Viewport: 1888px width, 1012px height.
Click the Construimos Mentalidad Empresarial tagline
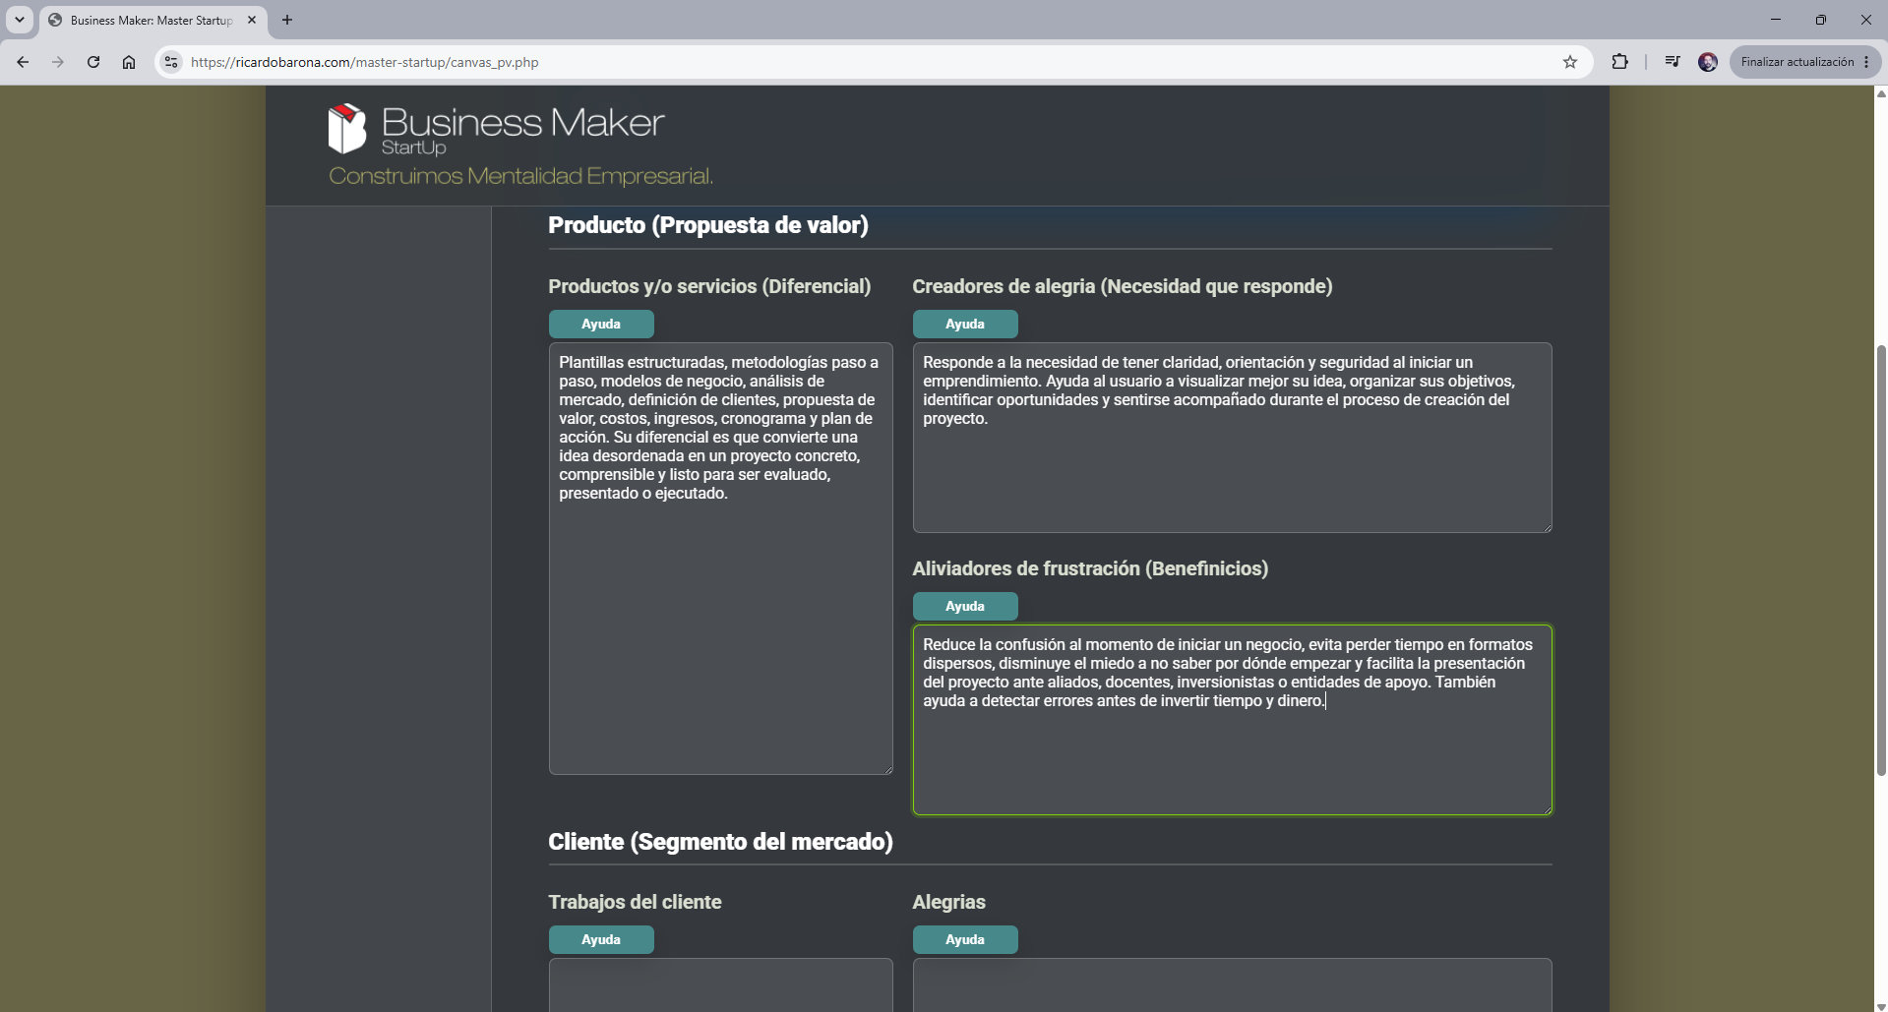tap(520, 176)
